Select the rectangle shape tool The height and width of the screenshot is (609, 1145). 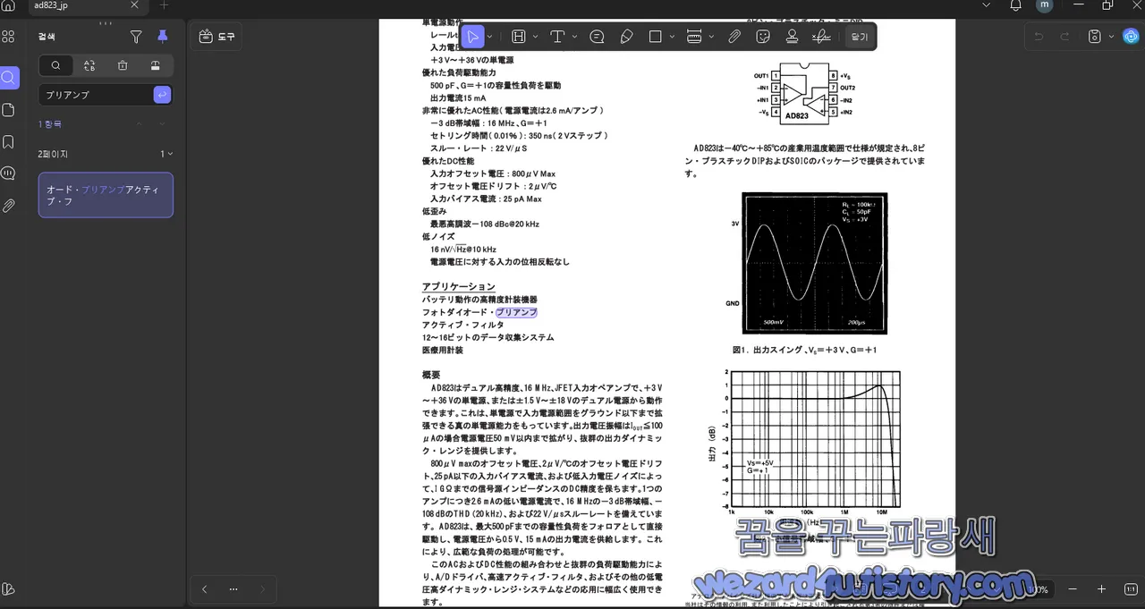656,37
